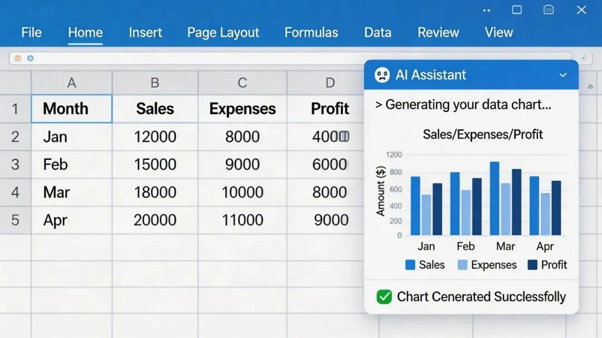Open the Formulas tab
This screenshot has width=602, height=338.
311,32
